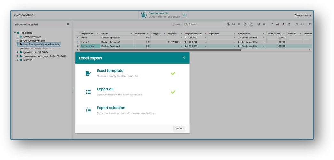
Task: Click the upload import icon
Action: [x=289, y=24]
